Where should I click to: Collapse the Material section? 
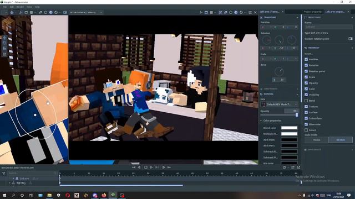pos(297,94)
